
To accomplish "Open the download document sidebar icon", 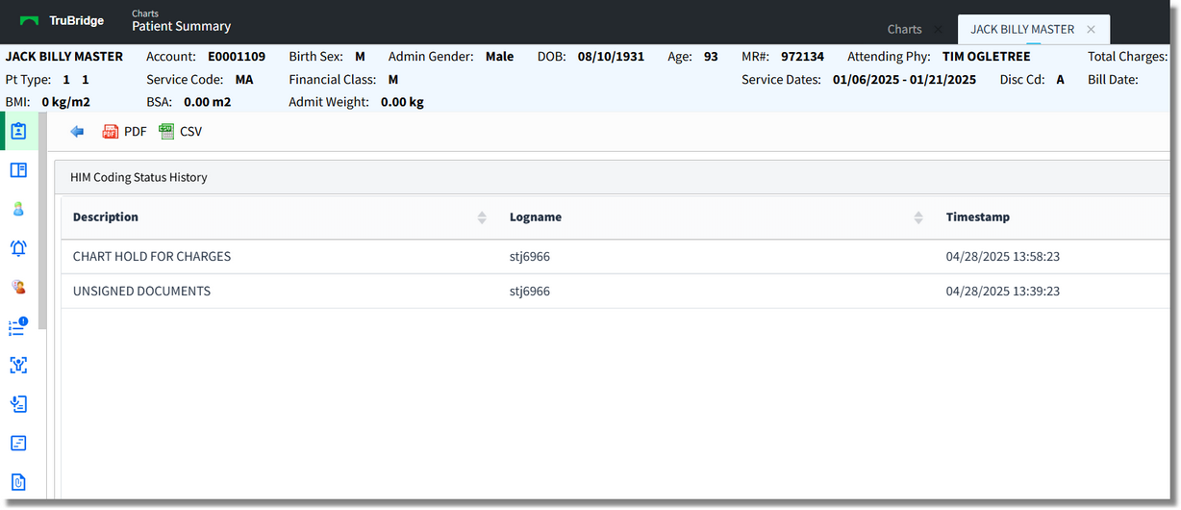I will [18, 404].
